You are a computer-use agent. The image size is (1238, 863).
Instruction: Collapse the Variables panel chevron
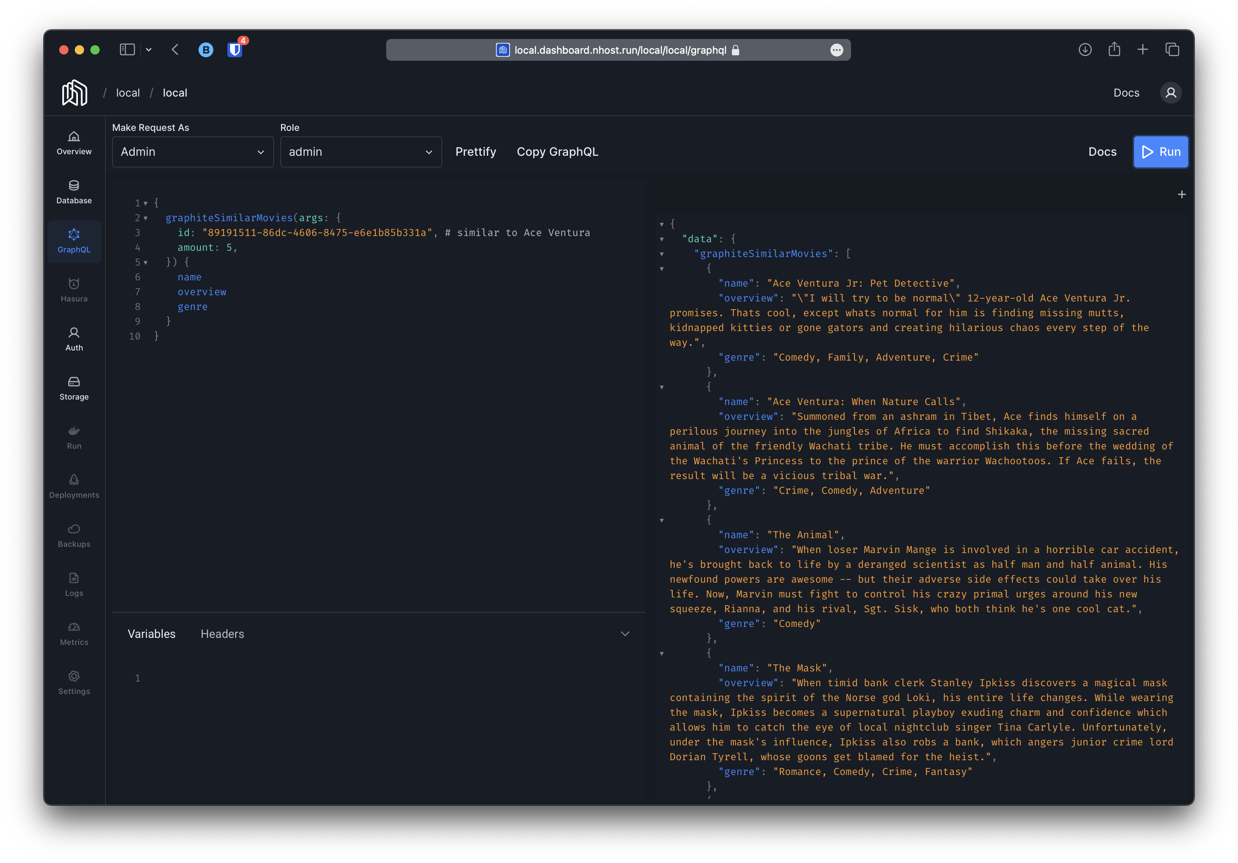point(625,634)
